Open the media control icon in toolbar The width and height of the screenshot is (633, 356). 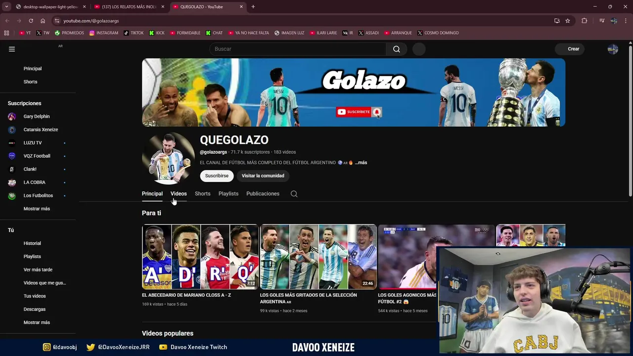tap(602, 21)
